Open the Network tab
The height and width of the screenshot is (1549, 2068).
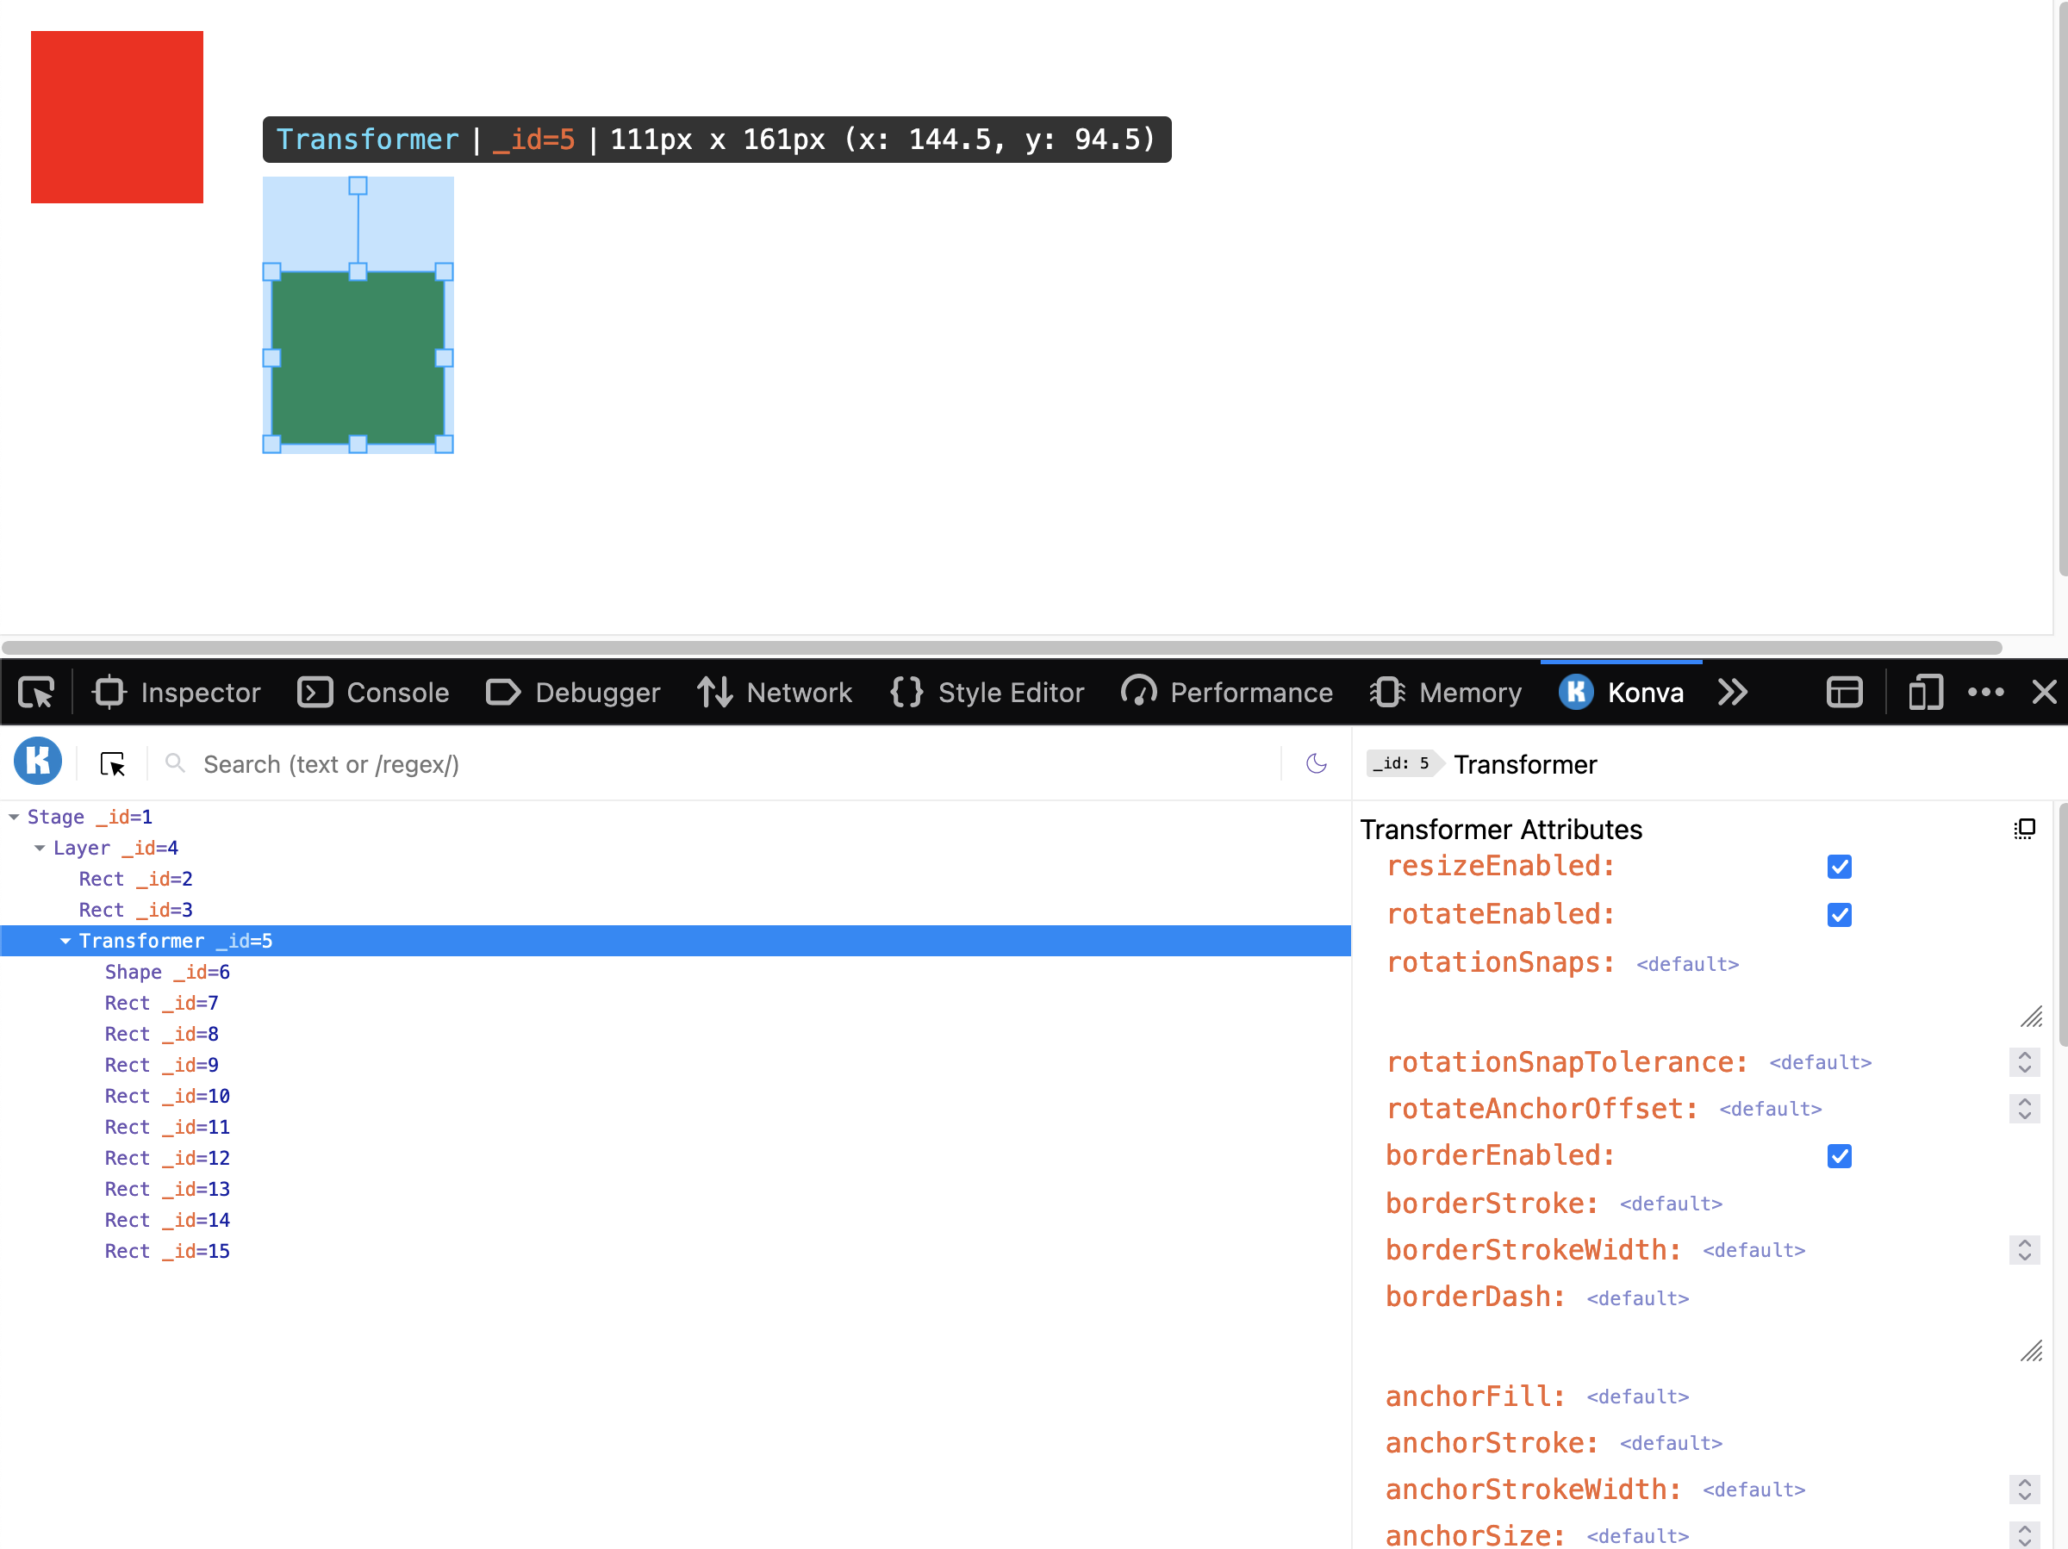coord(774,692)
